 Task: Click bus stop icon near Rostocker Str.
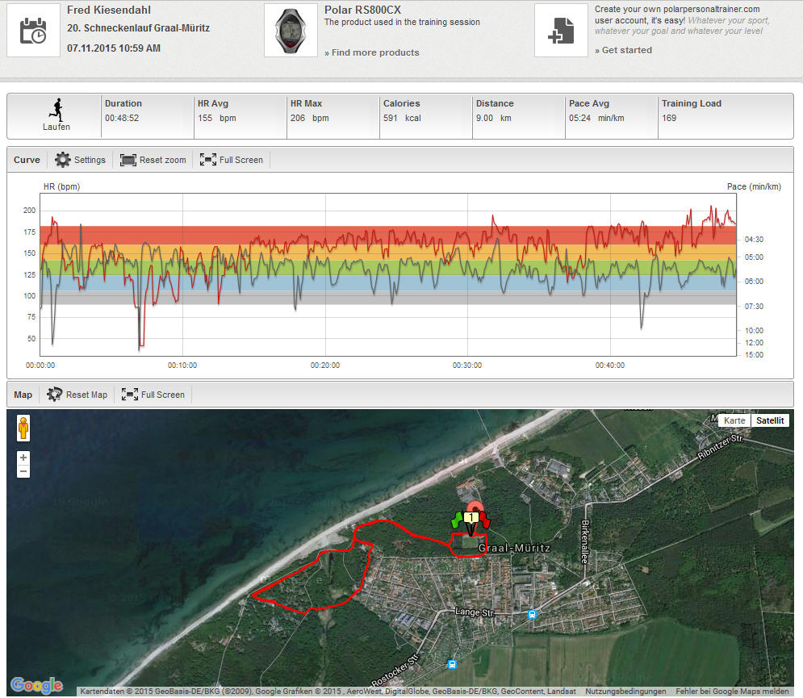[452, 664]
